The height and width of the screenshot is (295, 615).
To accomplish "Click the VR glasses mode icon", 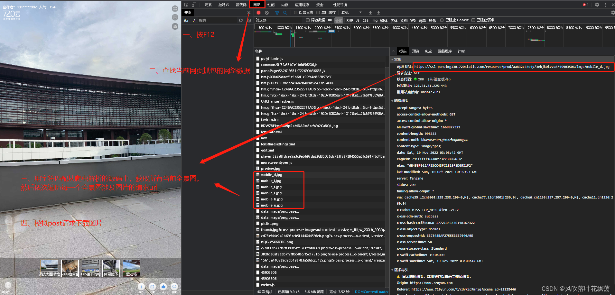I will pyautogui.click(x=175, y=17).
